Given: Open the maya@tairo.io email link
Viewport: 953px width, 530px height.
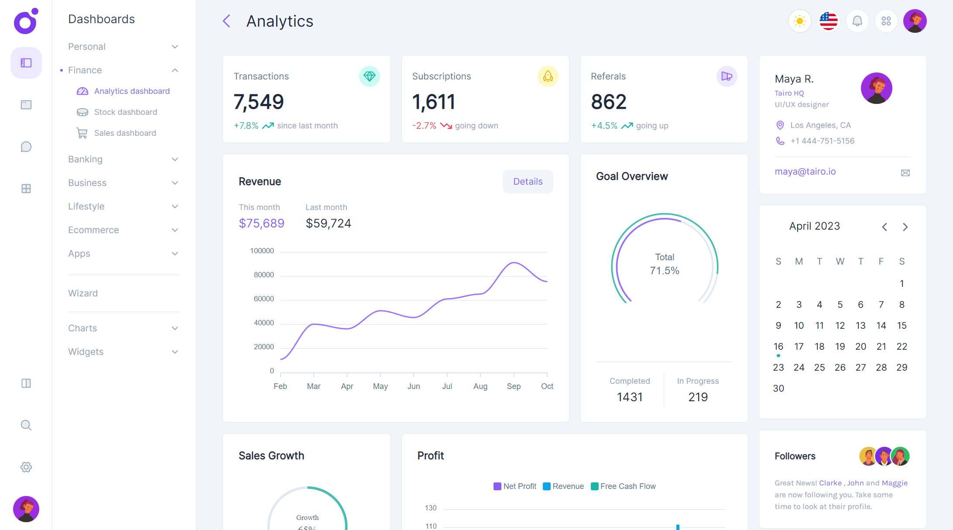Looking at the screenshot, I should [805, 171].
